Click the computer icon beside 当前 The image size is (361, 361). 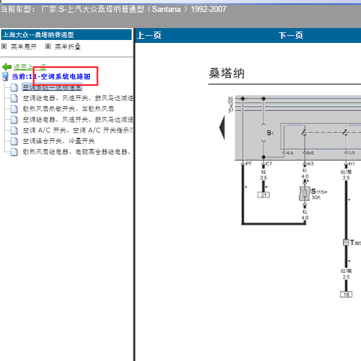5,76
